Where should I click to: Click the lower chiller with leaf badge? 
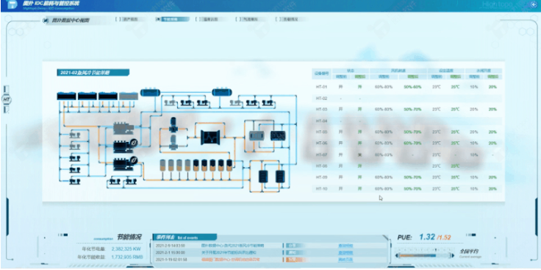pyautogui.click(x=126, y=163)
